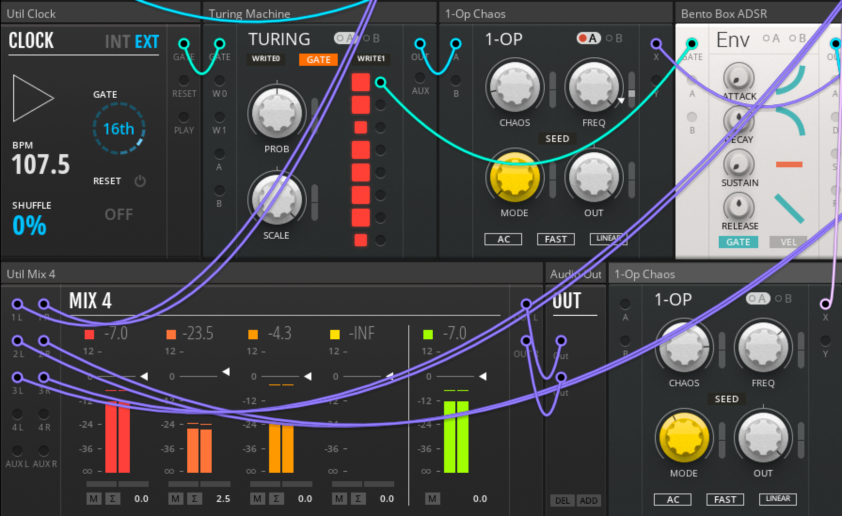
Task: Click the ADD button in Audio Out
Action: (588, 500)
